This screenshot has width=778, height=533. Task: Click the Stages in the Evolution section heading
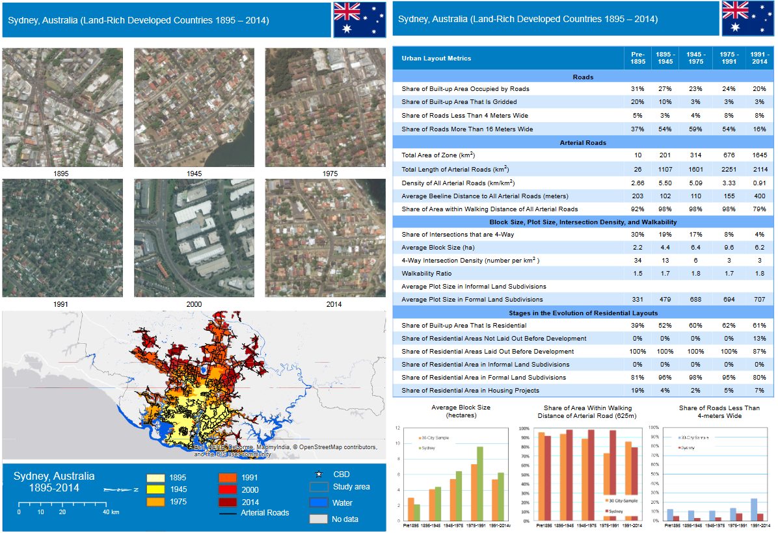[583, 313]
